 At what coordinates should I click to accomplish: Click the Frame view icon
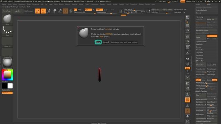coord(188,78)
